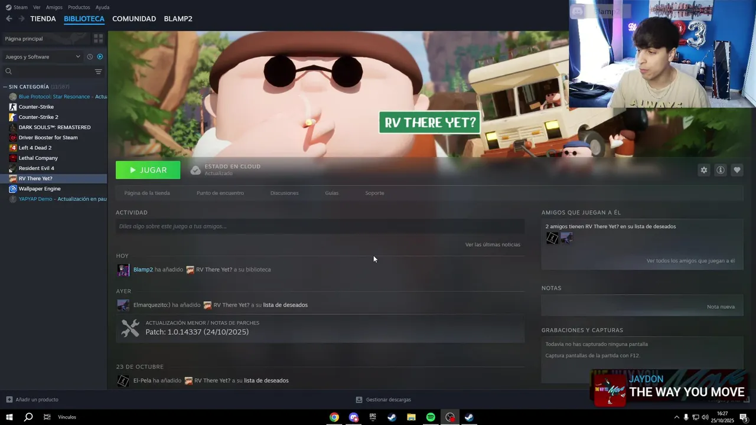Click the Wallpaper Engine icon
This screenshot has height=425, width=756.
[x=13, y=189]
